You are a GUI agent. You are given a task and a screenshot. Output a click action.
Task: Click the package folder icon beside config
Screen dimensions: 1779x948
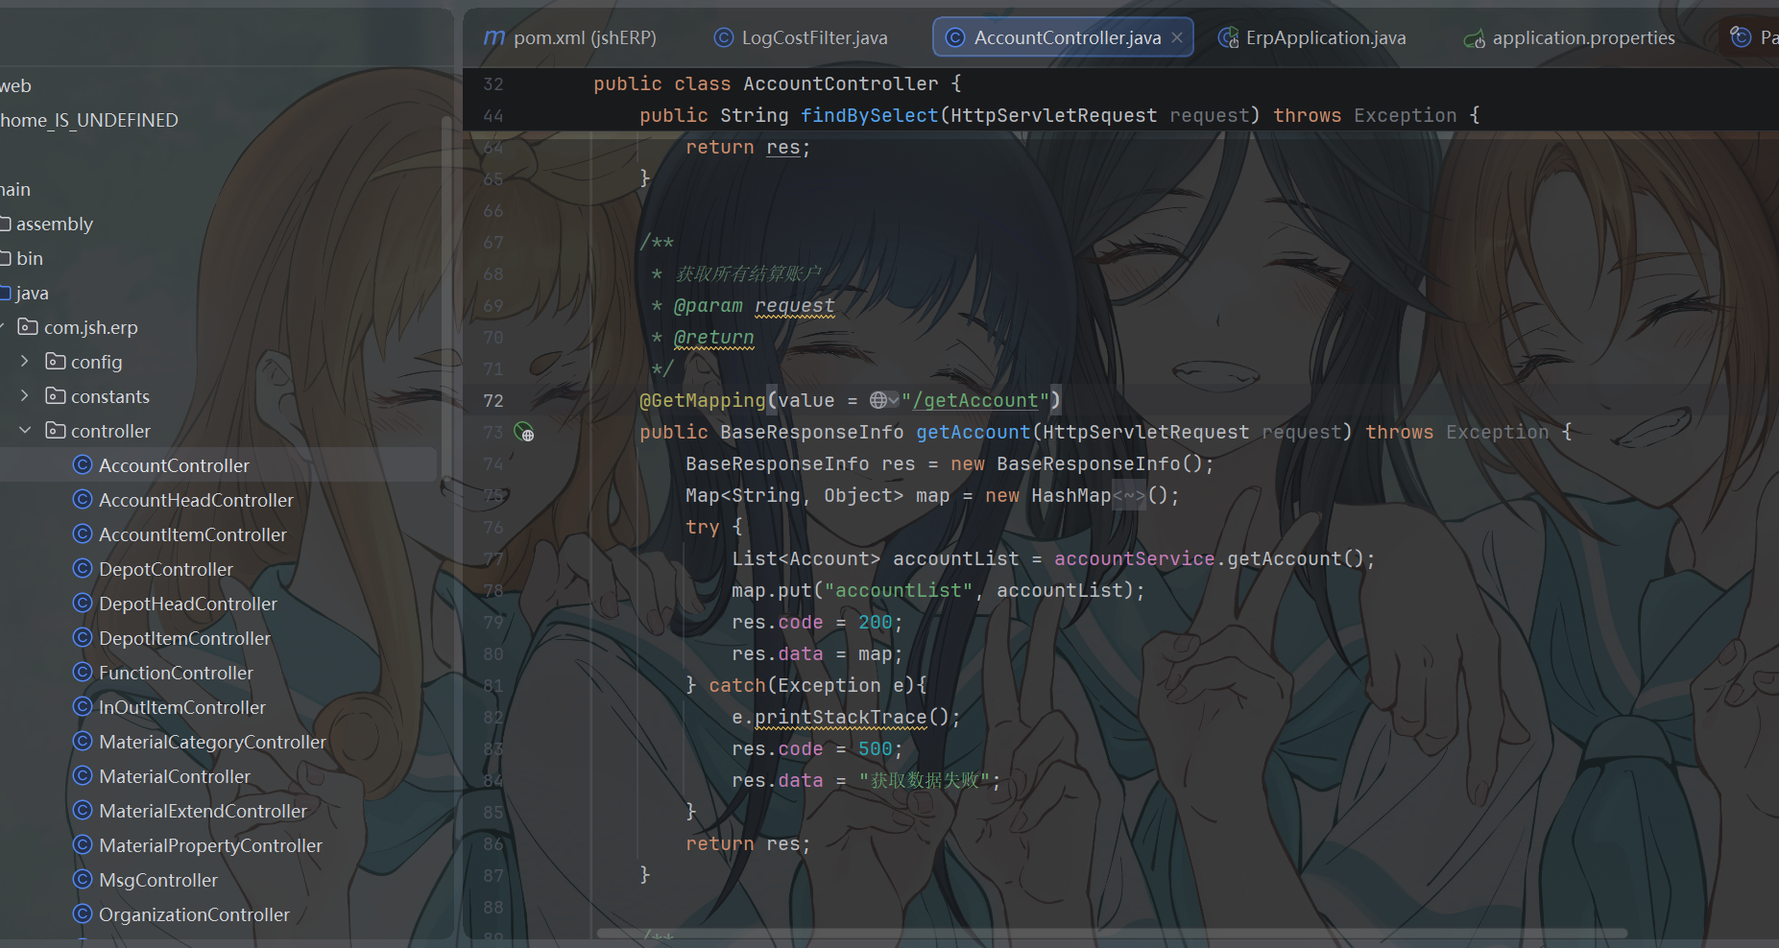point(56,362)
